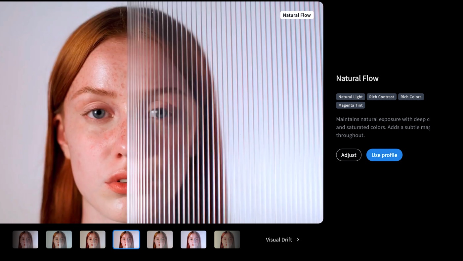This screenshot has height=261, width=463.
Task: Select the Magenta Tint tag
Action: 350,105
